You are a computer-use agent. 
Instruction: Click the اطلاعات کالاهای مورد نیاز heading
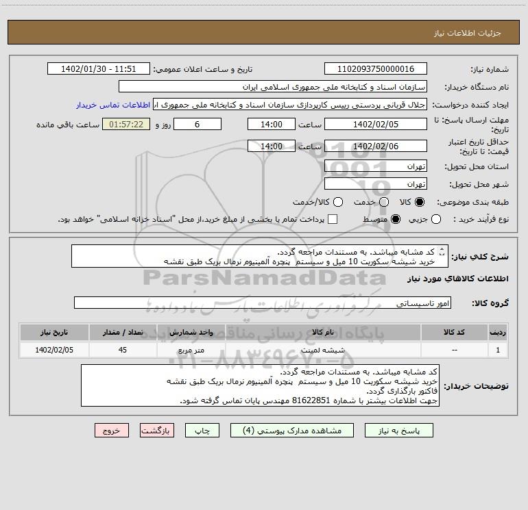(x=458, y=279)
